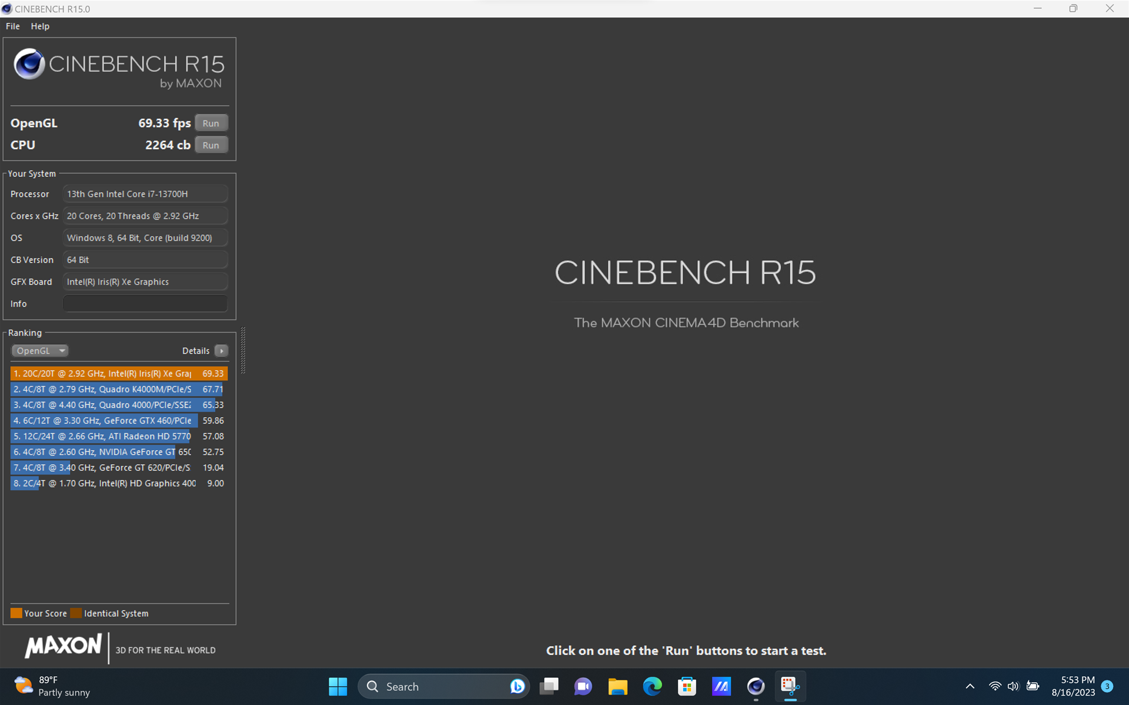This screenshot has width=1129, height=705.
Task: Minimize the Cinebench window
Action: [x=1037, y=9]
